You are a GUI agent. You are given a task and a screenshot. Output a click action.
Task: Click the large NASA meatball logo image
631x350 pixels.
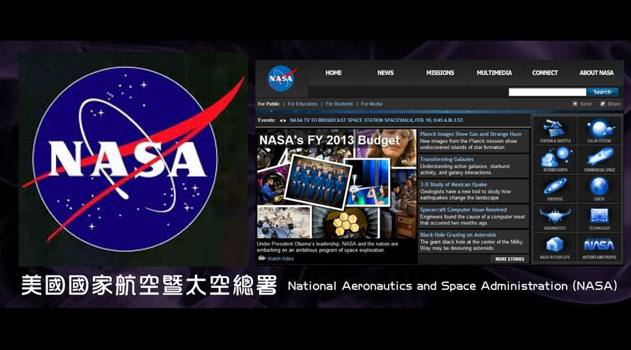[x=133, y=159]
